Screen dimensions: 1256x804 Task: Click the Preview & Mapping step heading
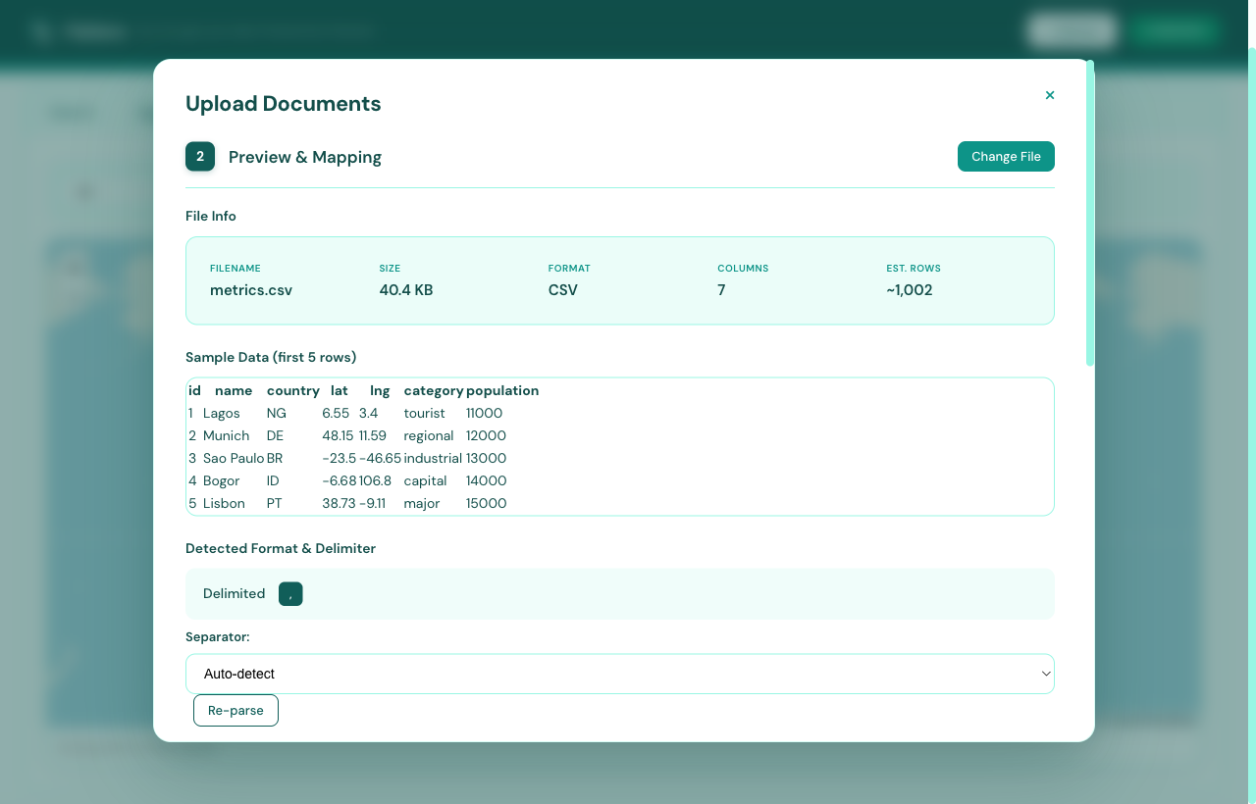(x=305, y=157)
